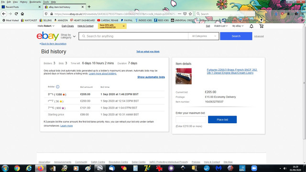Open Windows Start button
306x172 pixels.
click(5, 168)
